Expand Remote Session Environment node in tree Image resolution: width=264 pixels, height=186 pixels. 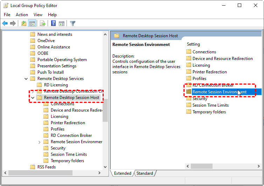pyautogui.click(x=40, y=142)
